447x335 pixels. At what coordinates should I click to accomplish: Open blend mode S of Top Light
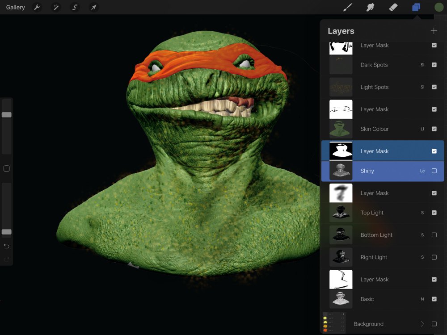click(422, 213)
